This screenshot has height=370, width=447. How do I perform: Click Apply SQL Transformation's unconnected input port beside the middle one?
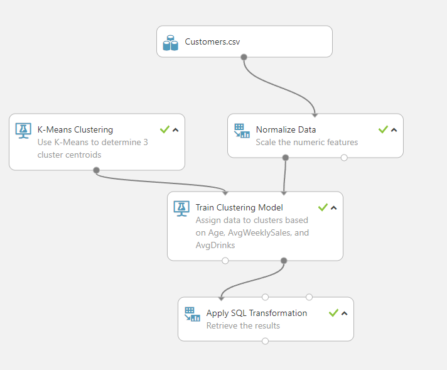click(309, 297)
